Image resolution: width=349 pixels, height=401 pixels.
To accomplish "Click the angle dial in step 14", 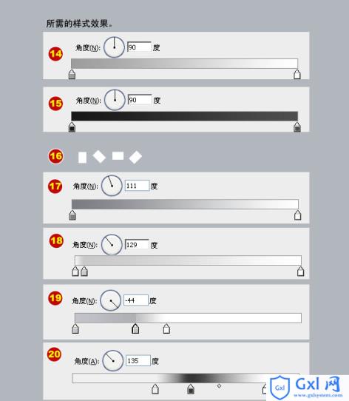I will [x=114, y=47].
